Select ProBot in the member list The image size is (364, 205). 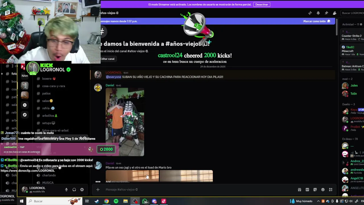353,128
